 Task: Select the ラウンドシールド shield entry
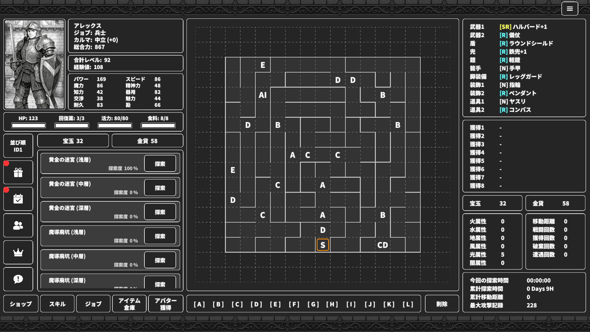click(526, 43)
